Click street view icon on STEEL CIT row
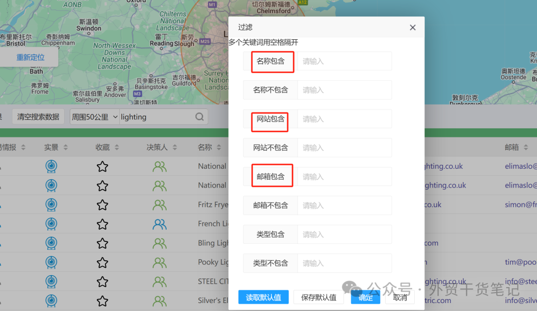The image size is (537, 311). click(51, 281)
